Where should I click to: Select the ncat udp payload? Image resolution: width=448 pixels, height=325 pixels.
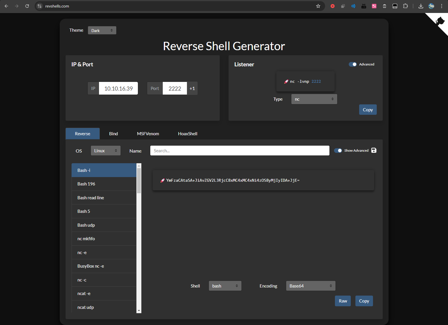(x=104, y=307)
